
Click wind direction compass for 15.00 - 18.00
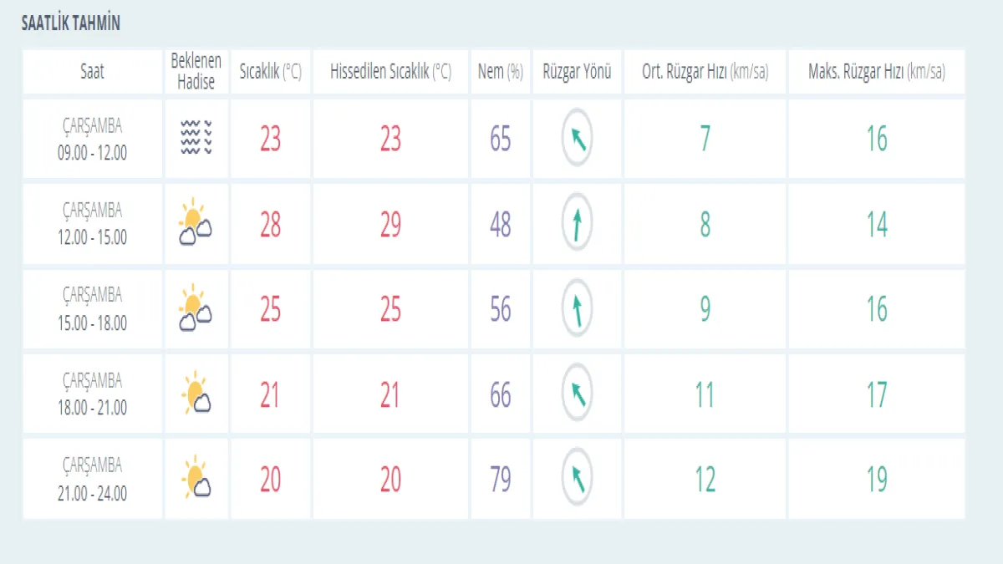tap(577, 309)
